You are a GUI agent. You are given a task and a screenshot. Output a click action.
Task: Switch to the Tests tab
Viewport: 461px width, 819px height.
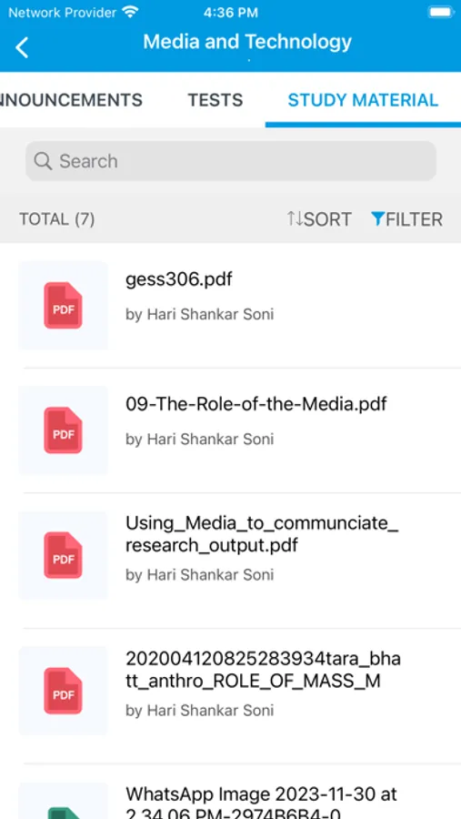tap(215, 100)
